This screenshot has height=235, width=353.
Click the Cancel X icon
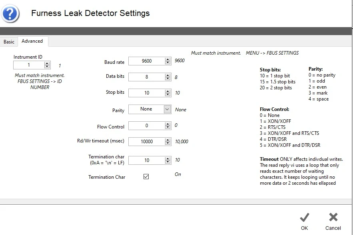point(333,217)
